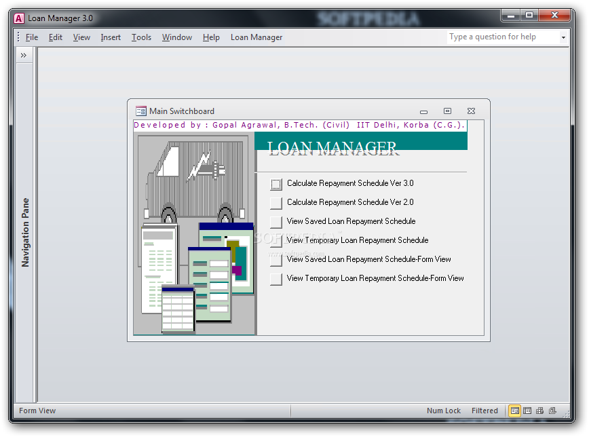Click the switchboard truck and forms picture

(194, 233)
